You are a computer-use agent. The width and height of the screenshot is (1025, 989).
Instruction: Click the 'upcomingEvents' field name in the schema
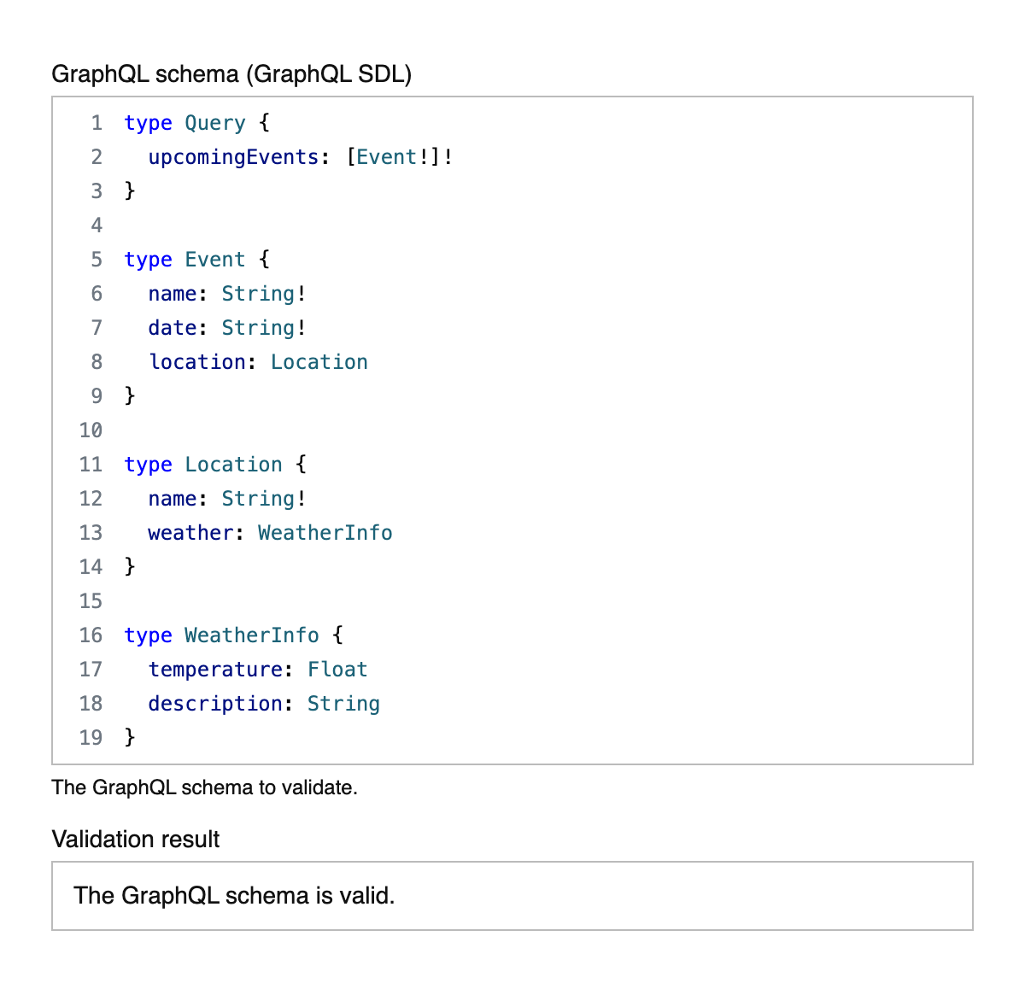point(233,157)
